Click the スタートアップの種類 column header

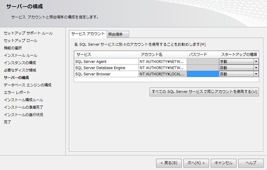(x=239, y=55)
